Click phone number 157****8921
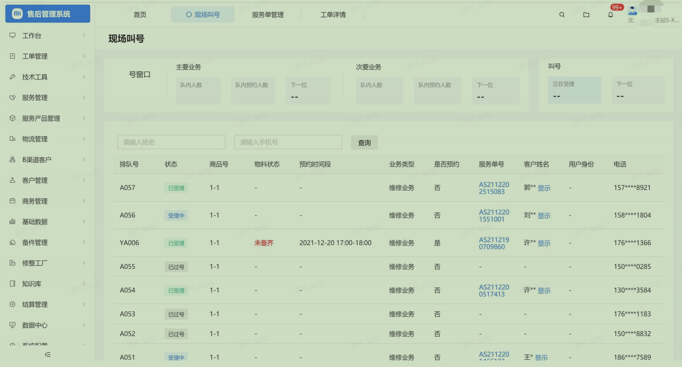Image resolution: width=682 pixels, height=367 pixels. click(x=632, y=188)
